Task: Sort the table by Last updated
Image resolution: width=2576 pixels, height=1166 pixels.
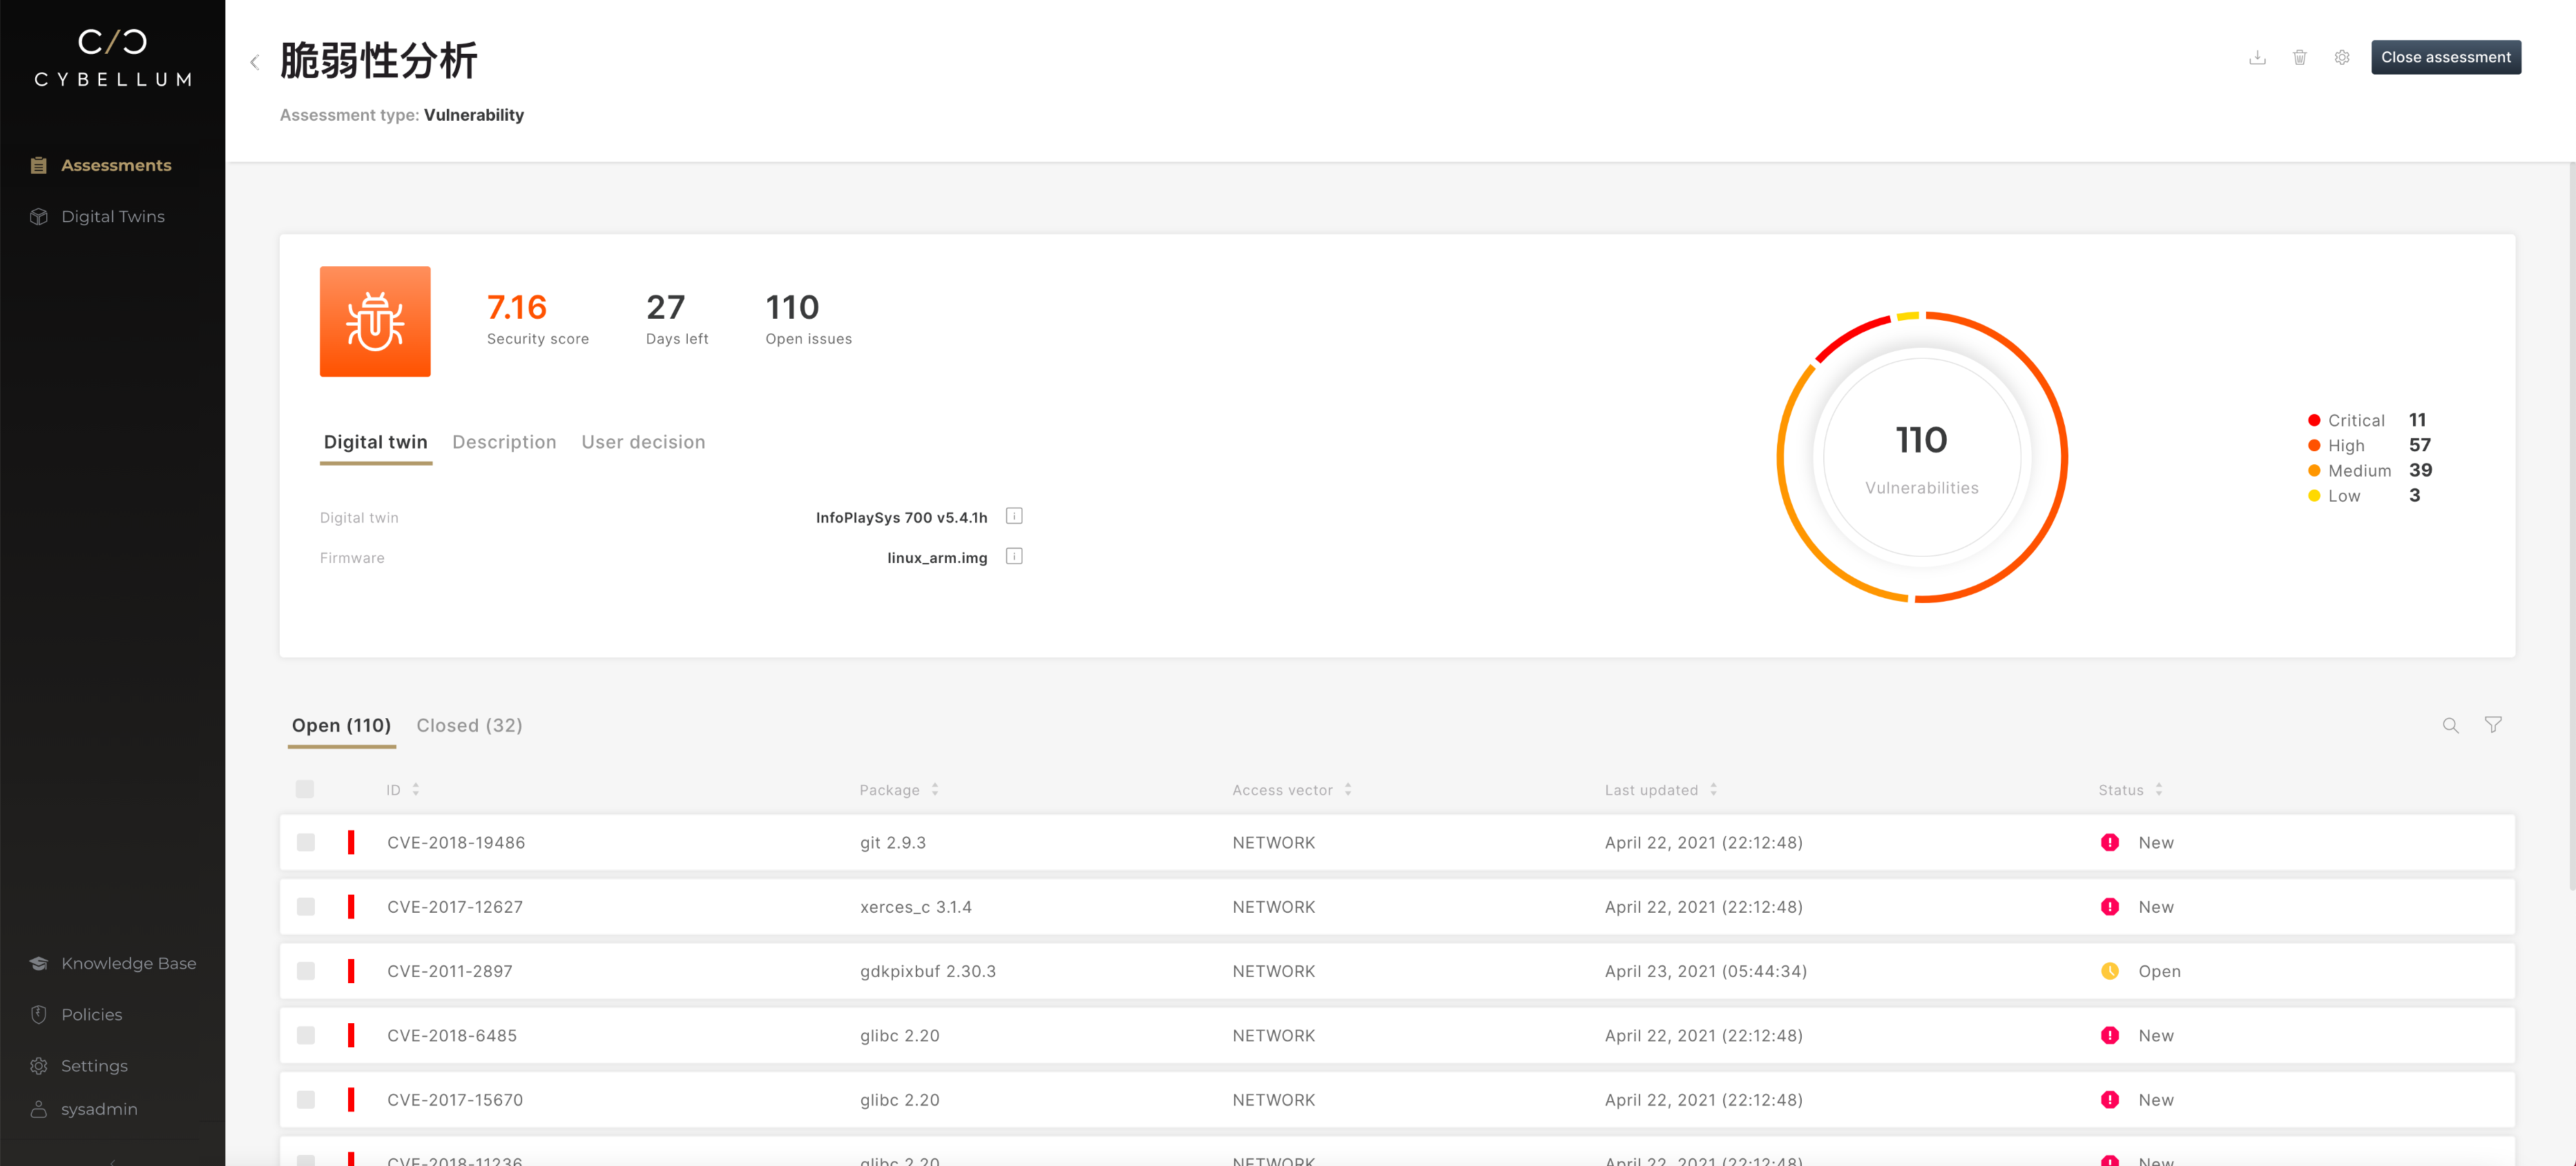Action: click(x=1713, y=789)
